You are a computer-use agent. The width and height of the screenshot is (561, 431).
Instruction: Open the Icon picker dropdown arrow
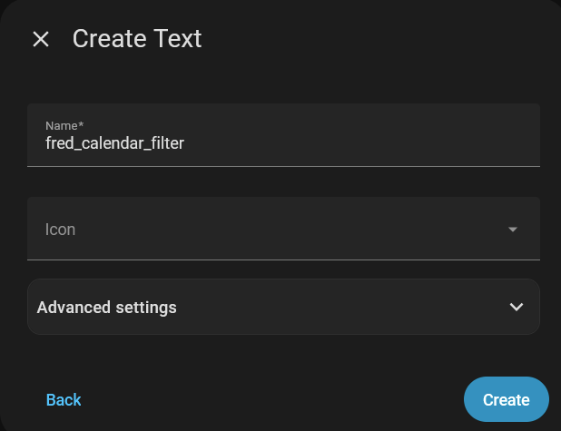513,230
